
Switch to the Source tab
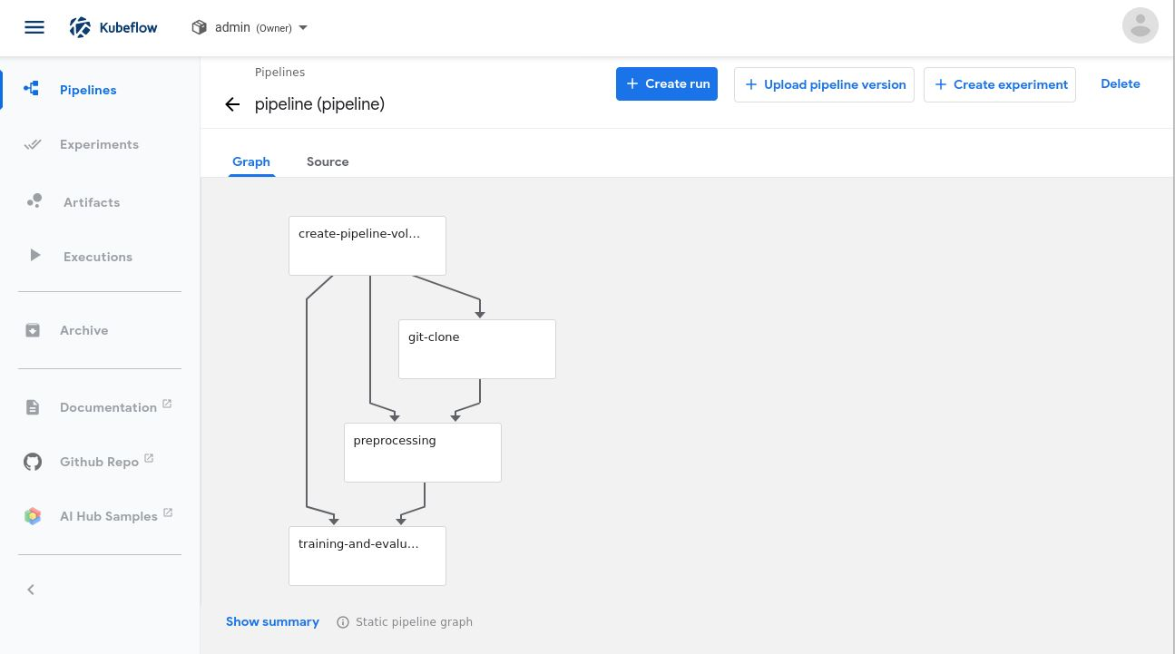click(328, 161)
